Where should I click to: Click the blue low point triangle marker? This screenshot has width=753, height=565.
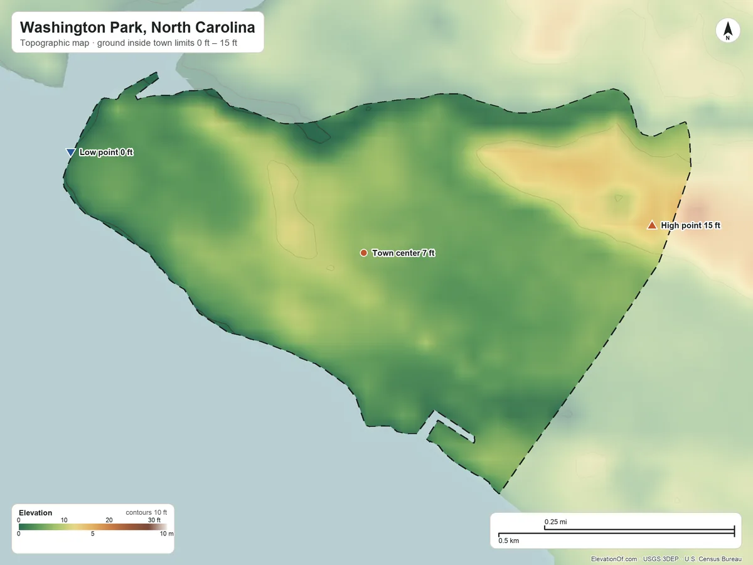click(70, 153)
